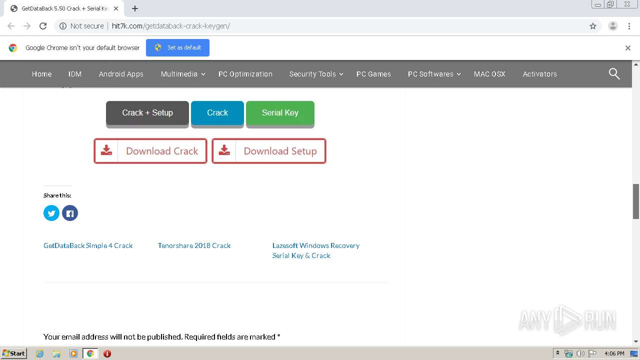Bookmark this page with the star icon

[593, 26]
